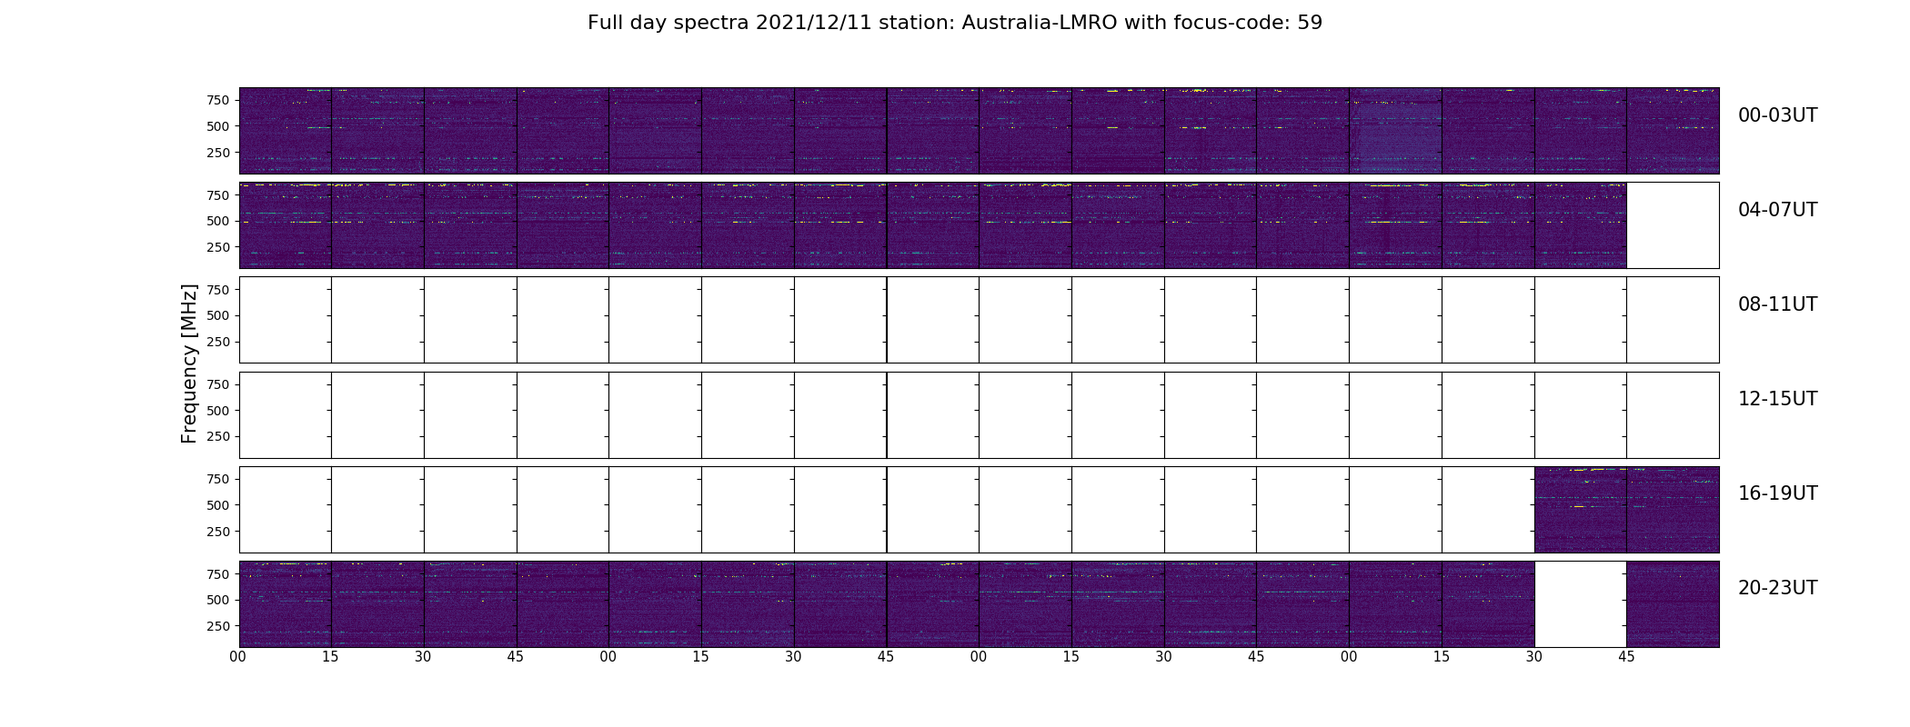Click the spectrogram data segment in the 16-19UT row
This screenshot has width=1910, height=727.
(x=1626, y=510)
